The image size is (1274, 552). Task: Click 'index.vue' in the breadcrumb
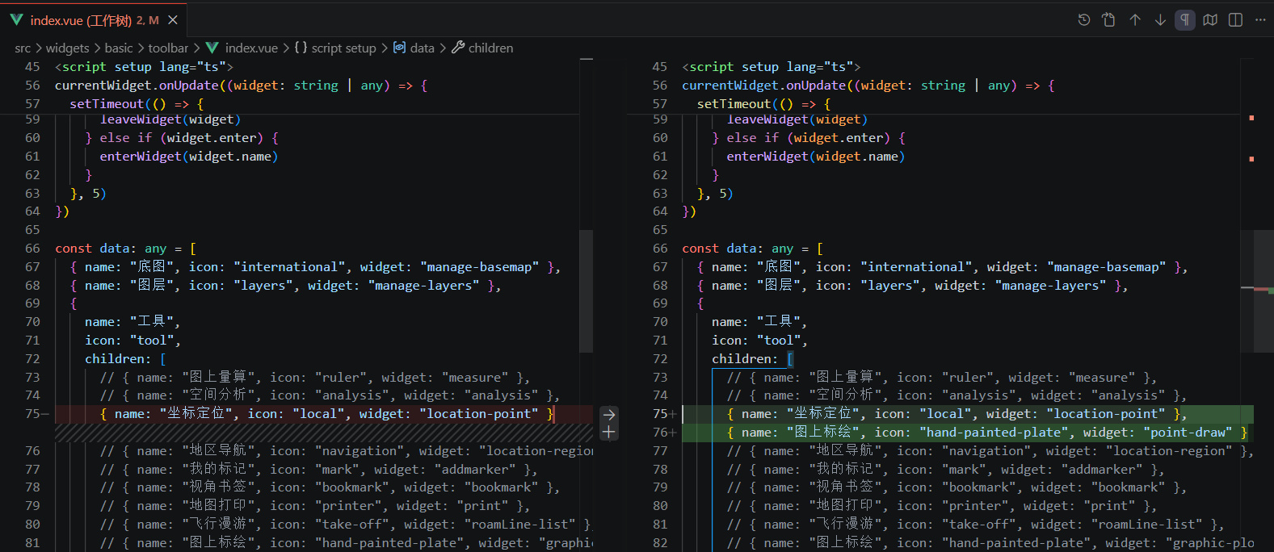click(x=251, y=48)
